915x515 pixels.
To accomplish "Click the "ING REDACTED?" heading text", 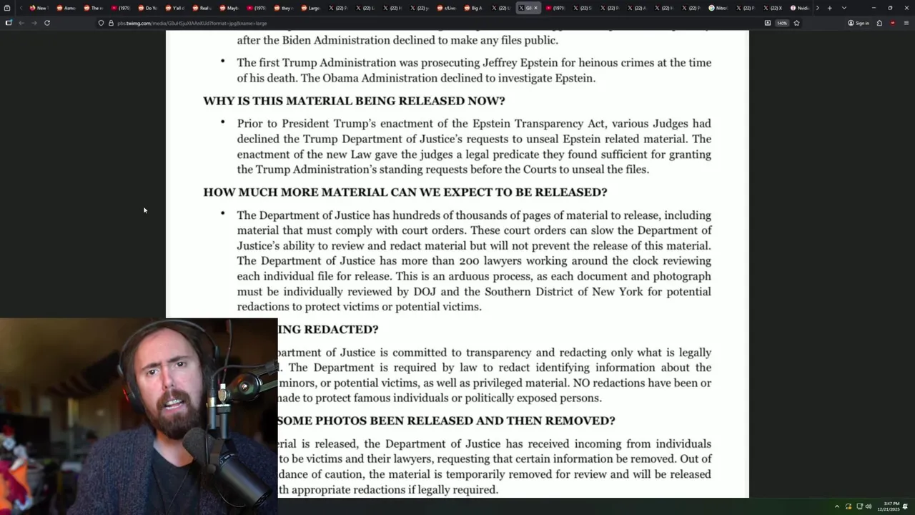I will click(328, 330).
